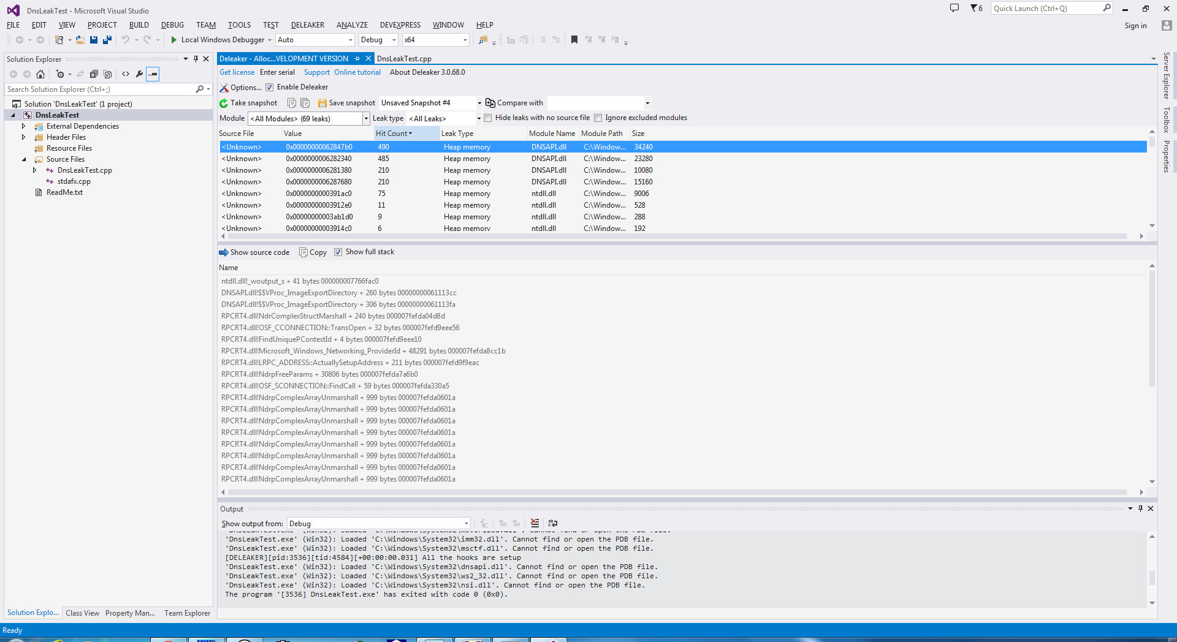The image size is (1177, 642).
Task: Click second copy-all icon before Save snapshot
Action: pos(305,103)
